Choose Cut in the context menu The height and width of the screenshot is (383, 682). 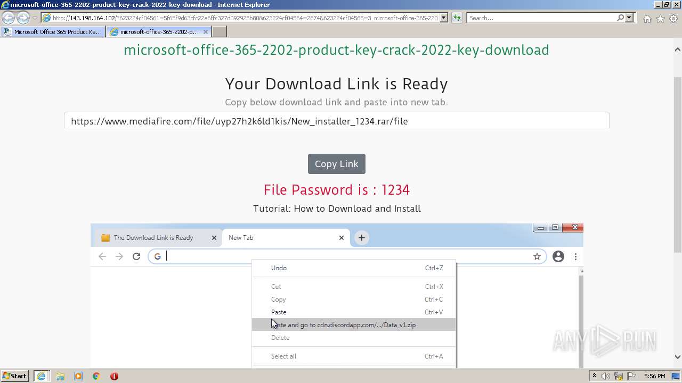click(354, 287)
